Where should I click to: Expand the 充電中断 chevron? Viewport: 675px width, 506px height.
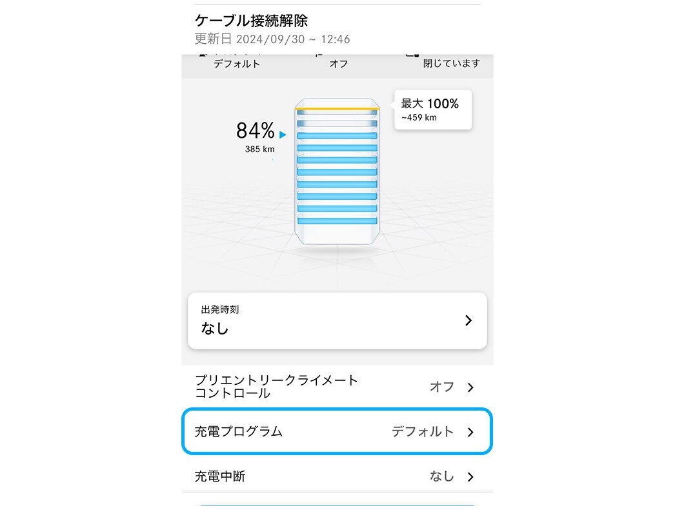[x=470, y=477]
